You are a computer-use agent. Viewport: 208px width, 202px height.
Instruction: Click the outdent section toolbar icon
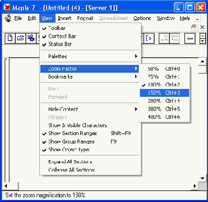pos(164,38)
